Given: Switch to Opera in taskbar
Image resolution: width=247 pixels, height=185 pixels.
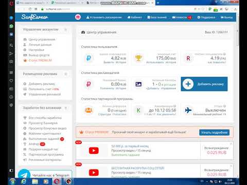Looking at the screenshot, I should coord(57,181).
